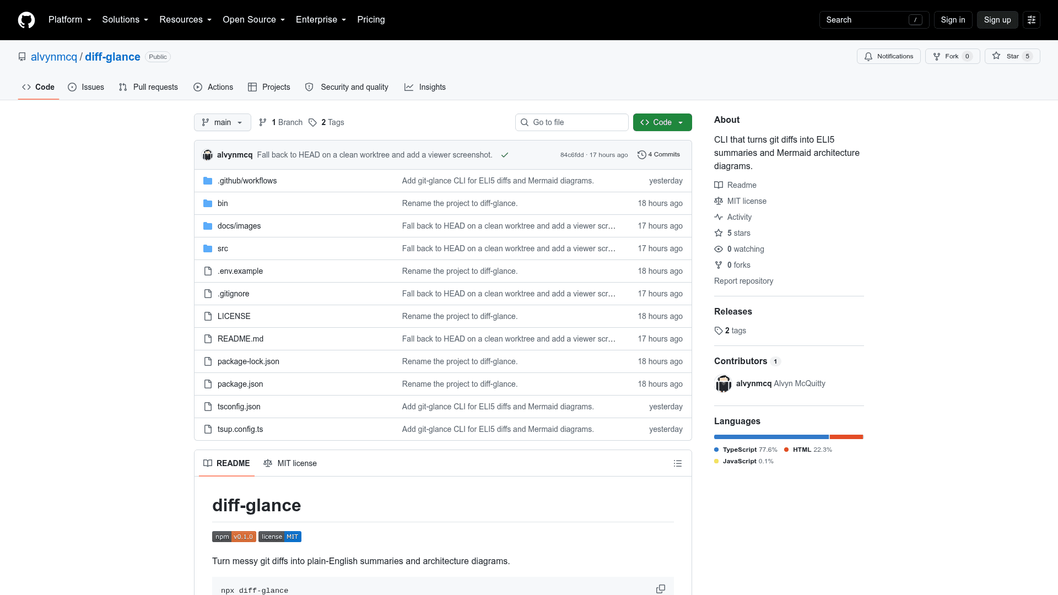
Task: Fork the diff-glance repository
Action: (x=952, y=56)
